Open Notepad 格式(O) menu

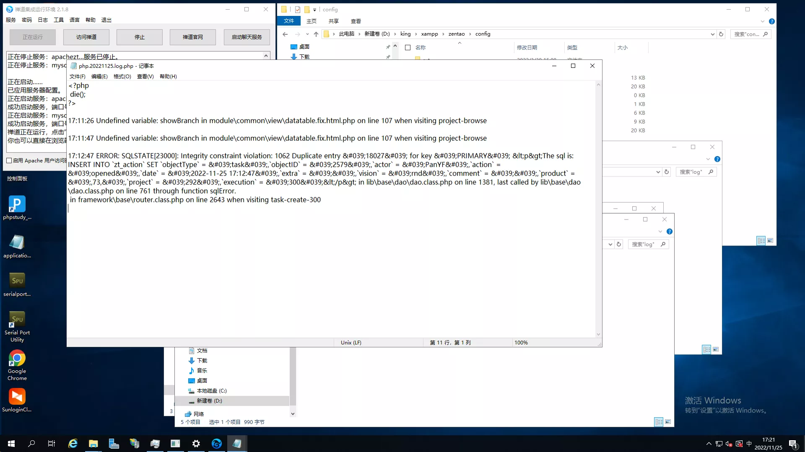[122, 76]
